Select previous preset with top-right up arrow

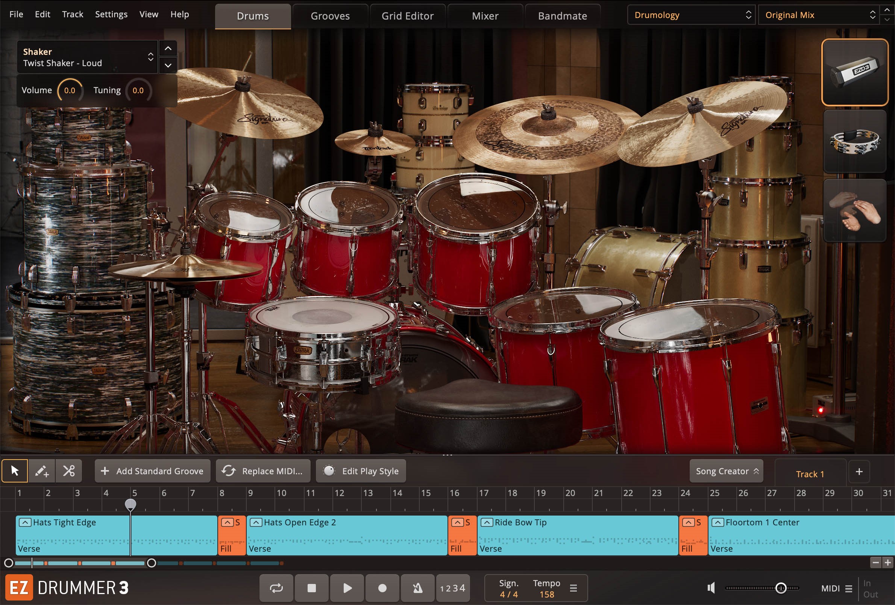pyautogui.click(x=887, y=10)
